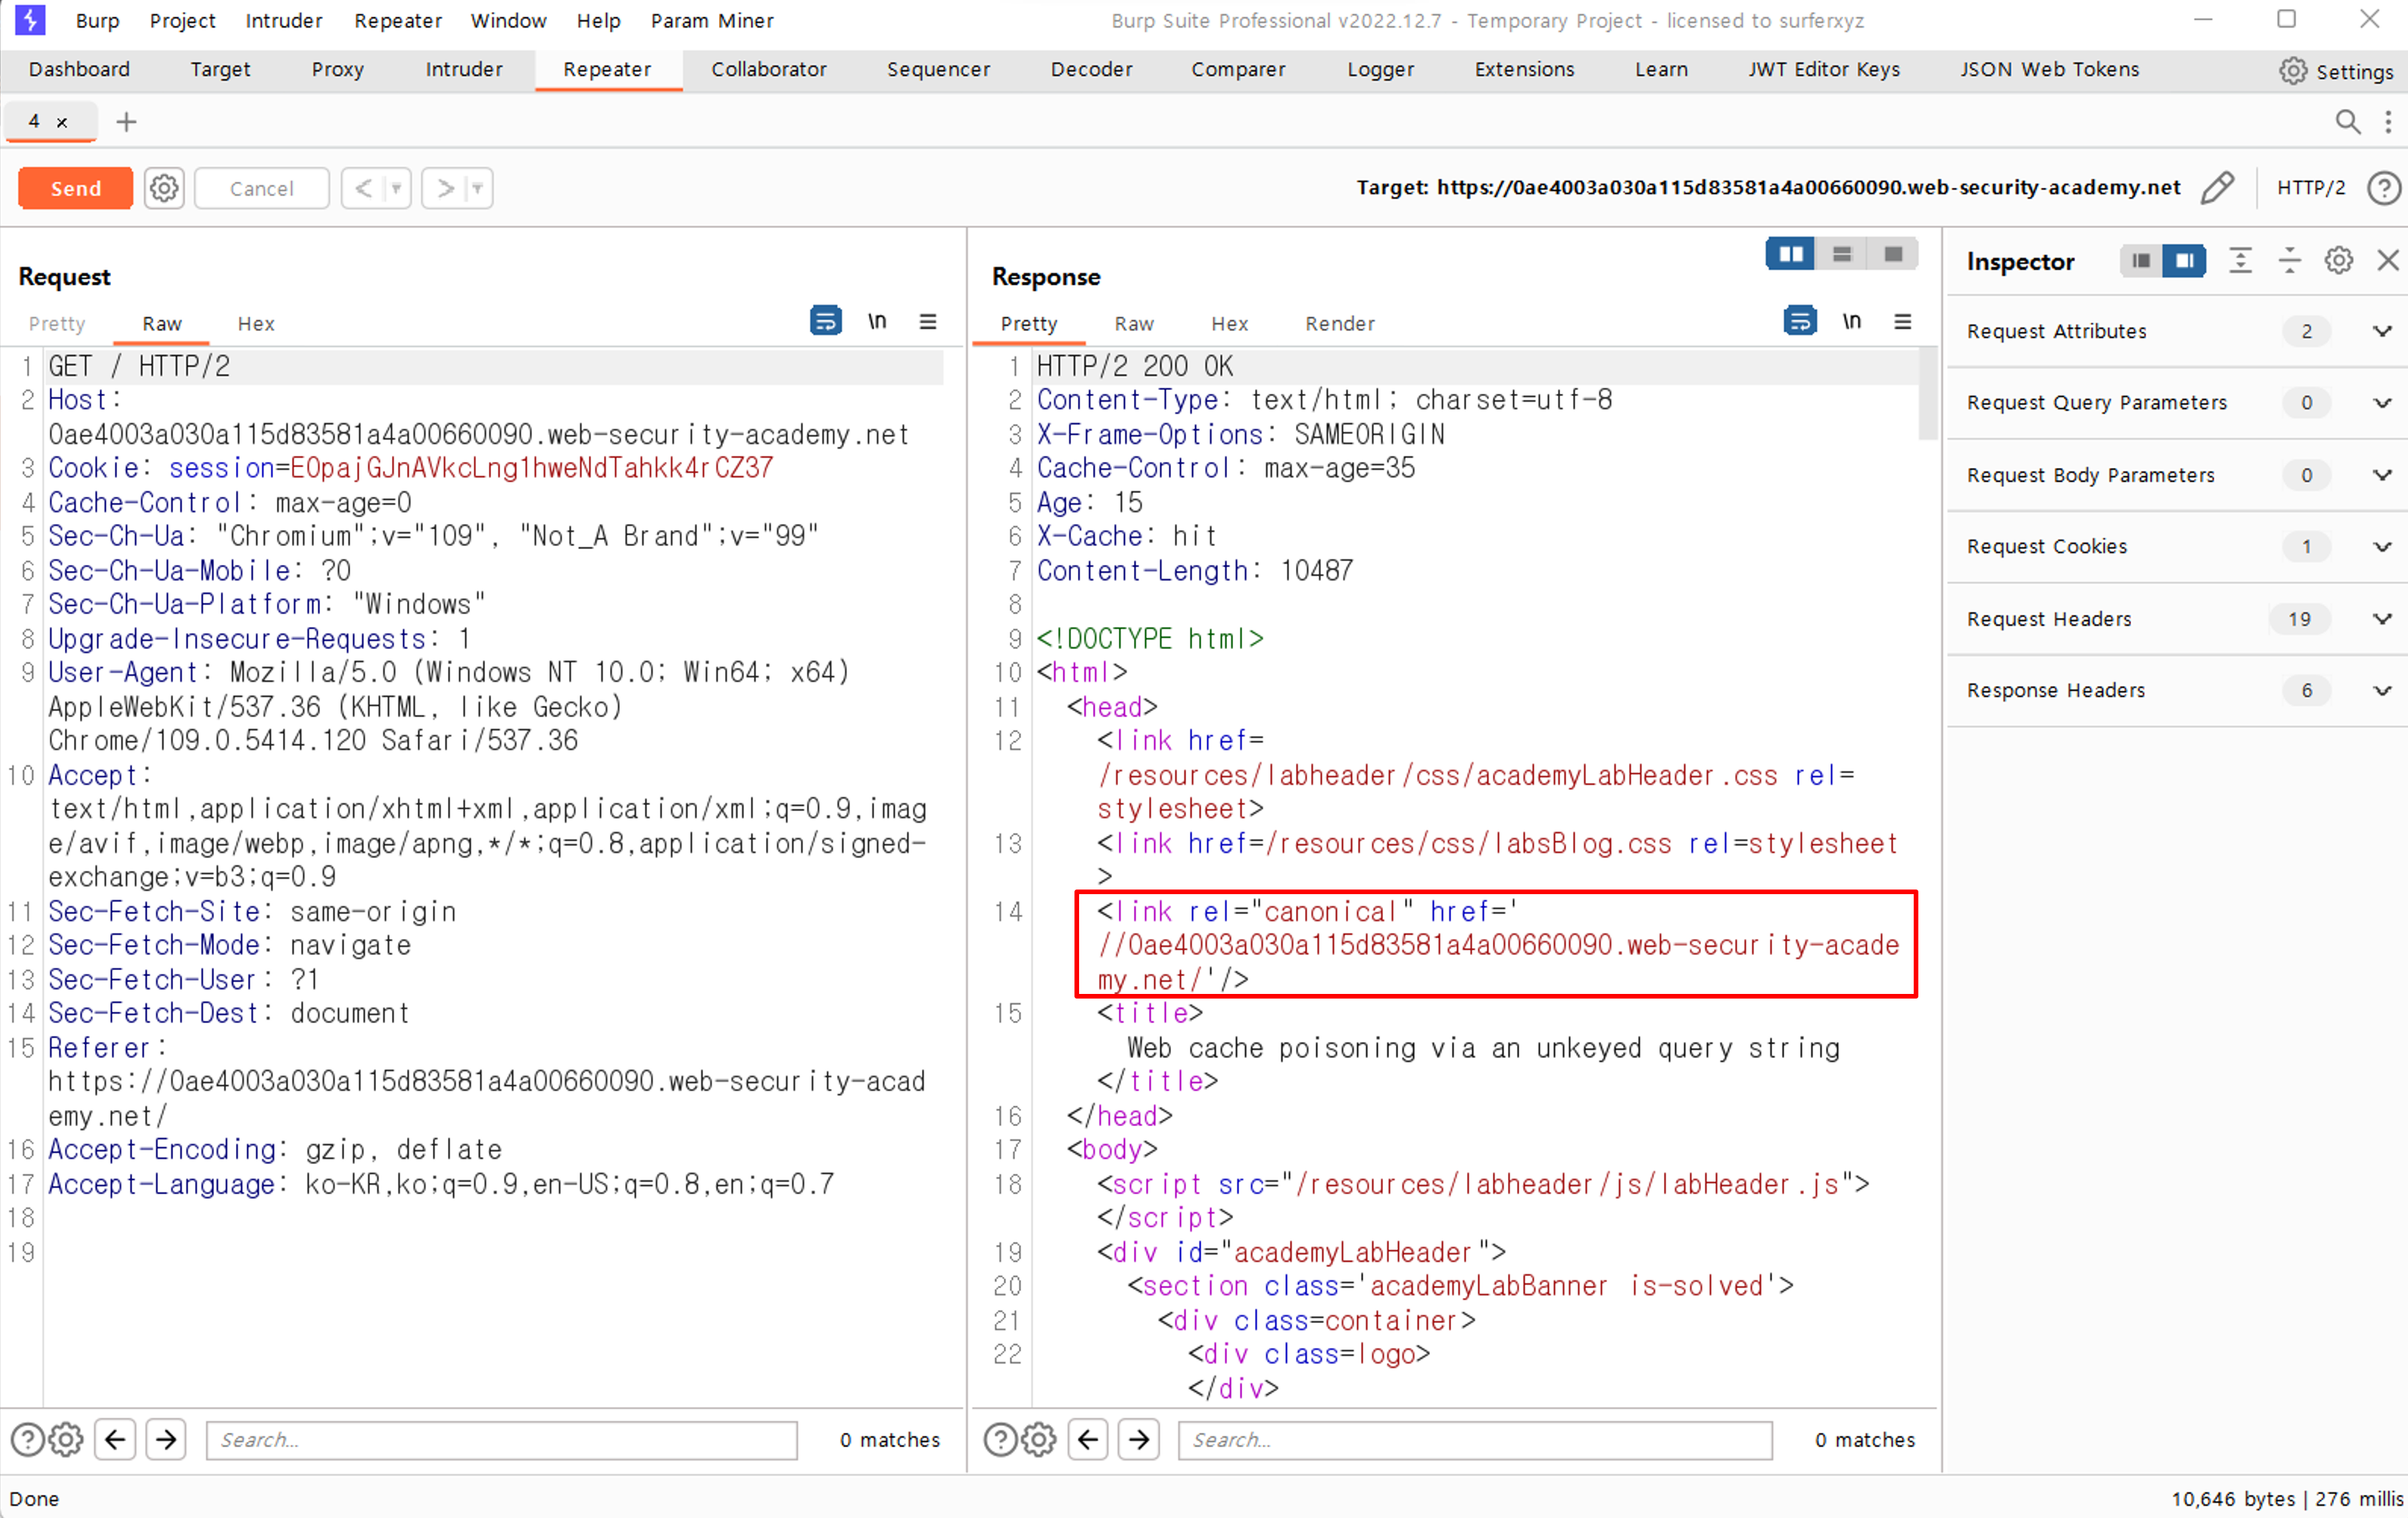Click the Response pane vertical scrollbar
The width and height of the screenshot is (2408, 1518).
click(1928, 394)
